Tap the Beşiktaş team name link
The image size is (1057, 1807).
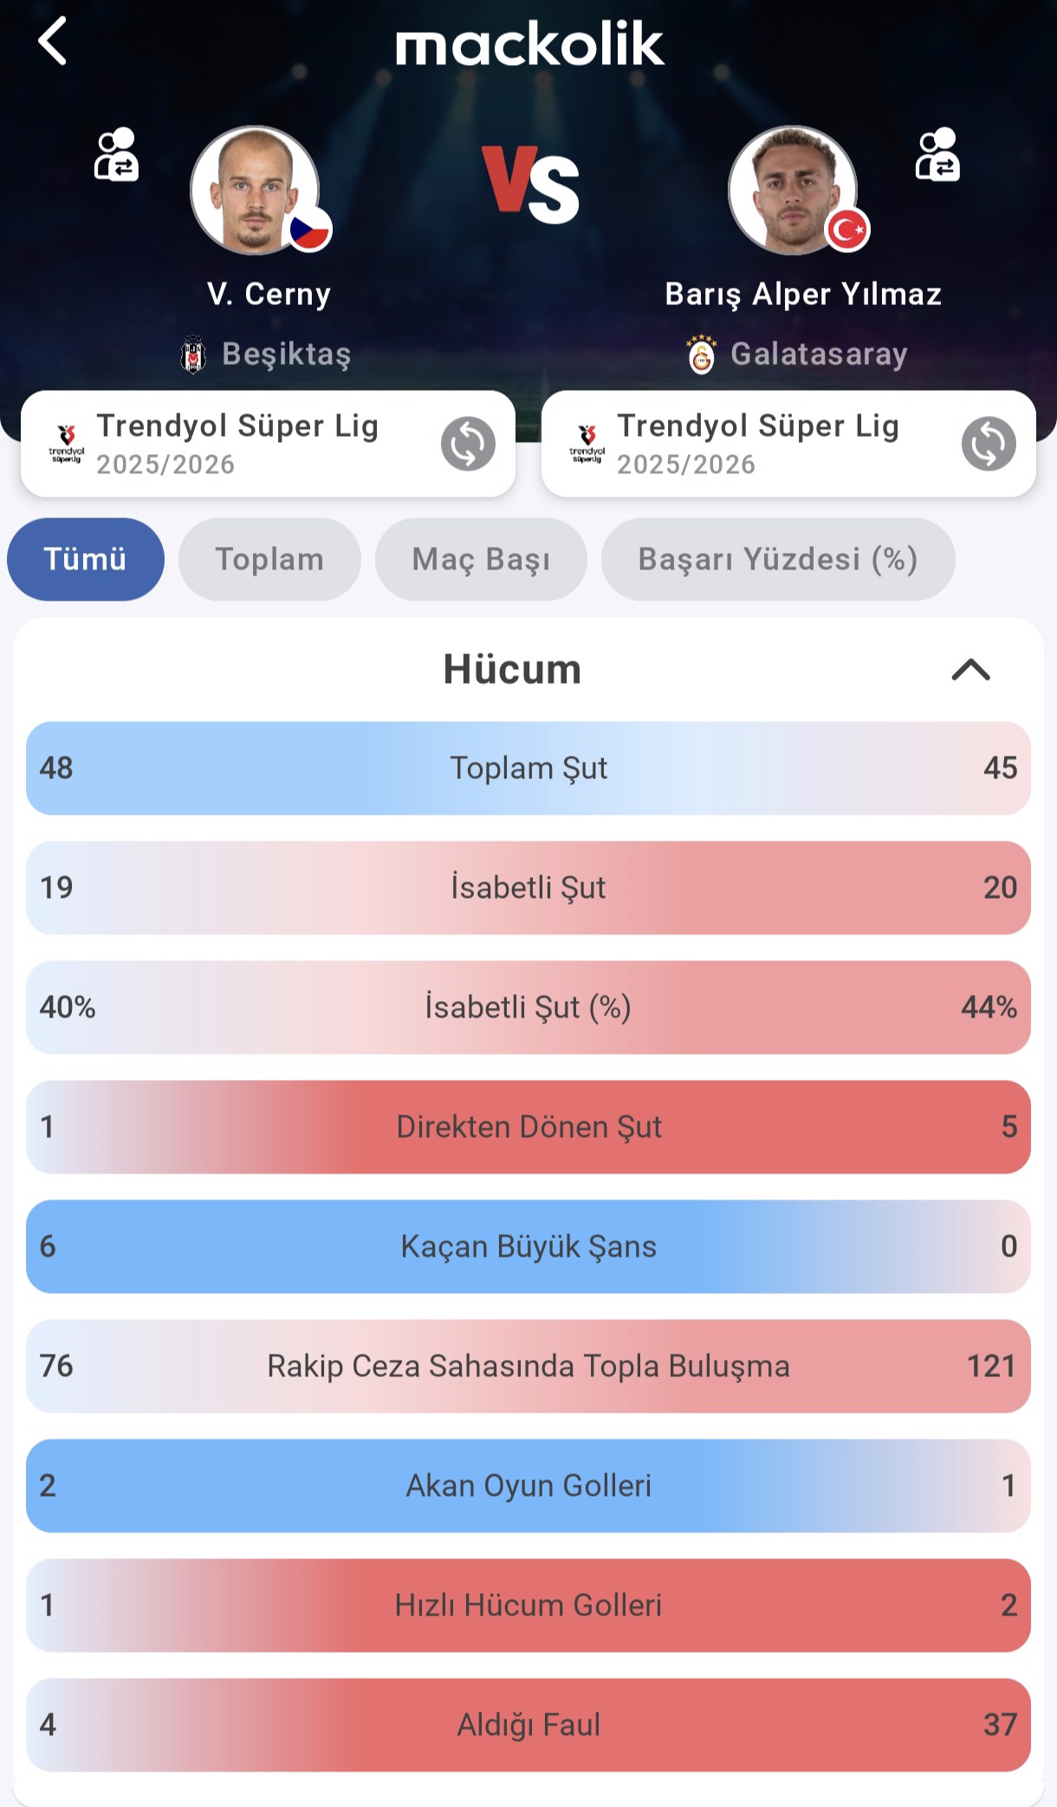pos(287,354)
